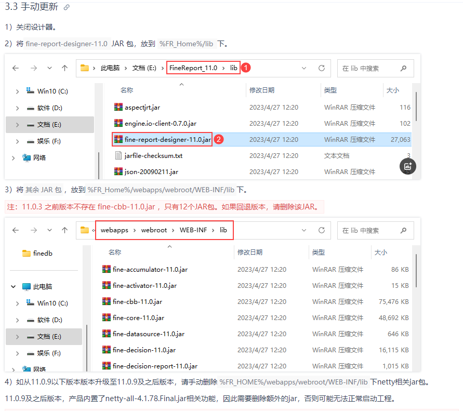Image resolution: width=463 pixels, height=411 pixels.
Task: Sort by 大小 in the webapps explorer
Action: coord(381,252)
